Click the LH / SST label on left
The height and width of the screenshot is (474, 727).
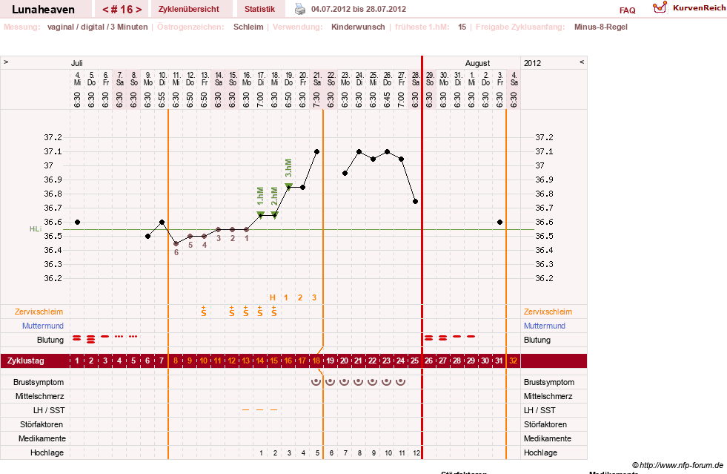[x=49, y=410]
